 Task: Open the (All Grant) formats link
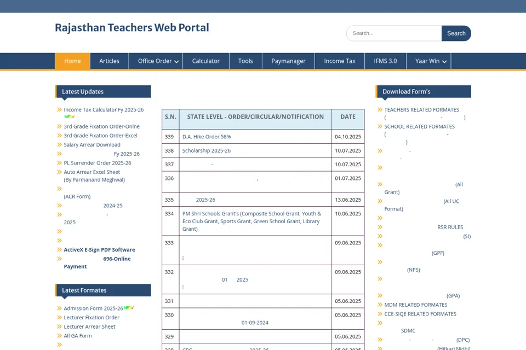pos(424,188)
